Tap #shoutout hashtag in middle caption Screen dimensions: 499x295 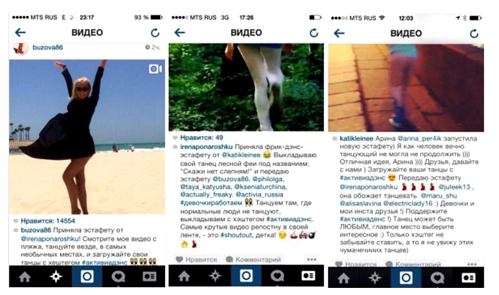[236, 235]
